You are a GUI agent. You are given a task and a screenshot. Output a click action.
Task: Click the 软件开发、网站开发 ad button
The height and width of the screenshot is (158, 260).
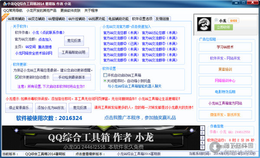(225, 58)
